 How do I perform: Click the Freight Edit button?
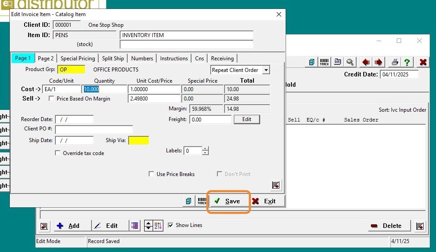point(247,119)
